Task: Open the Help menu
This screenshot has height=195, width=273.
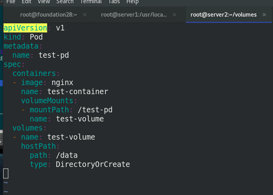Action: click(132, 2)
